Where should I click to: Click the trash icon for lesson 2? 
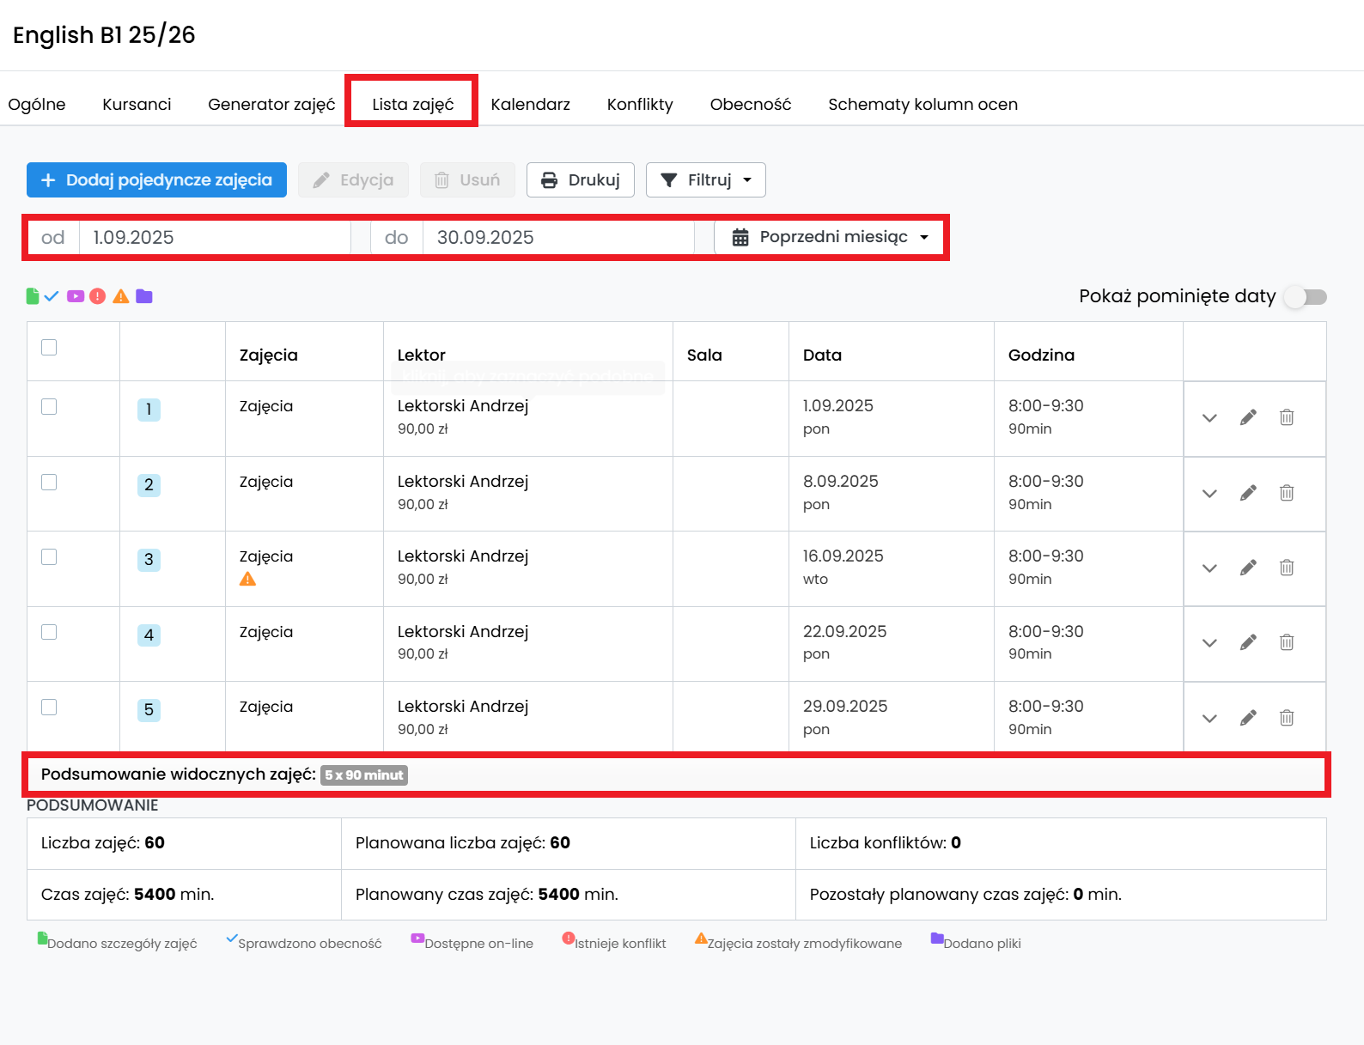click(1286, 493)
